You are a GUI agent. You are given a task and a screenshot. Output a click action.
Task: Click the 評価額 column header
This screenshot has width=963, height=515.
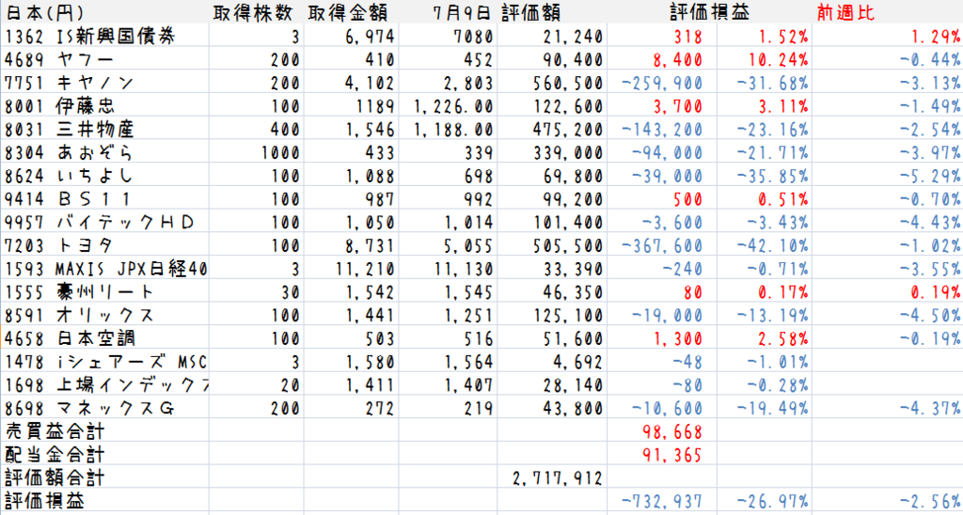(532, 13)
